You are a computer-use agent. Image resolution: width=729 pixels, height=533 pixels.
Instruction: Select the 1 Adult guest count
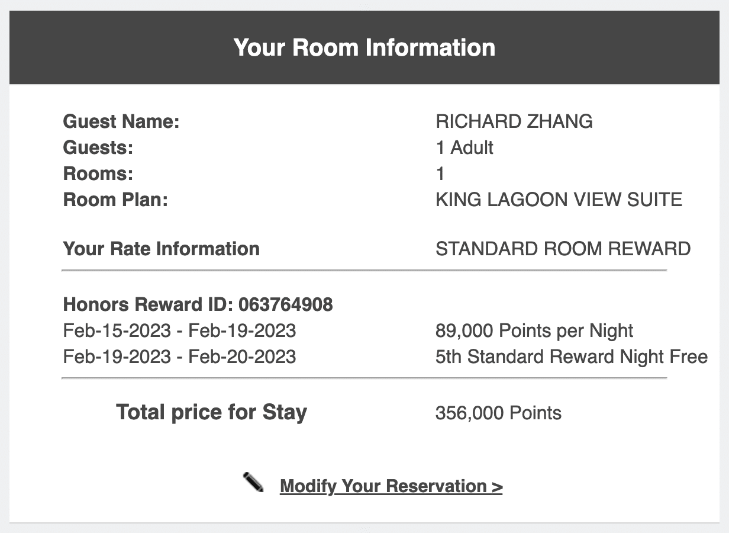pyautogui.click(x=464, y=147)
